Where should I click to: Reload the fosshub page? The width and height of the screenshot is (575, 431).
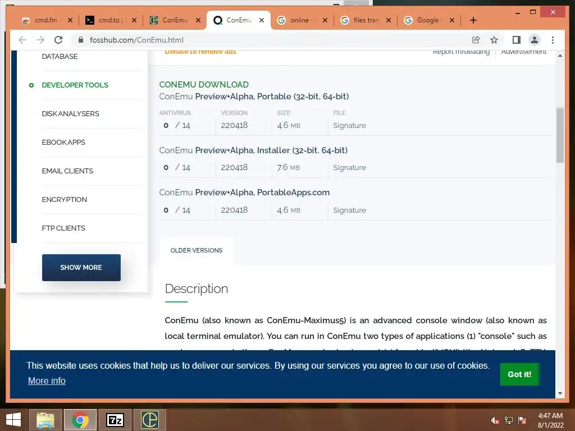tap(58, 40)
